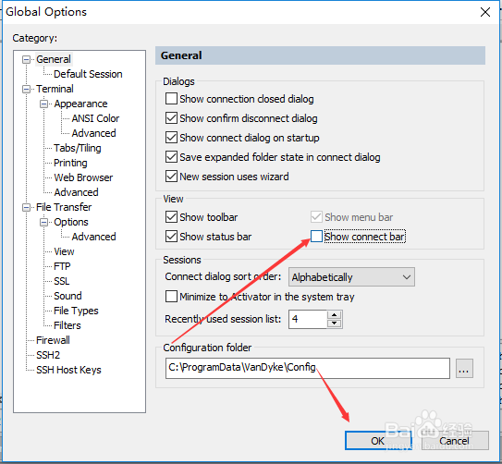Viewport: 502px width, 464px height.
Task: Confirm settings with OK button
Action: tap(378, 441)
